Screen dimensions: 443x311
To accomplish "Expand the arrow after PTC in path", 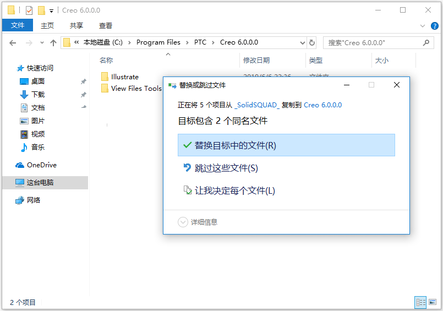I will pos(214,42).
